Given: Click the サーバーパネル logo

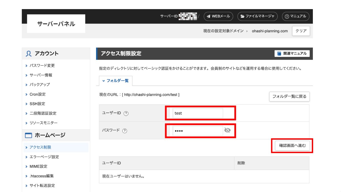Looking at the screenshot, I should tap(56, 24).
